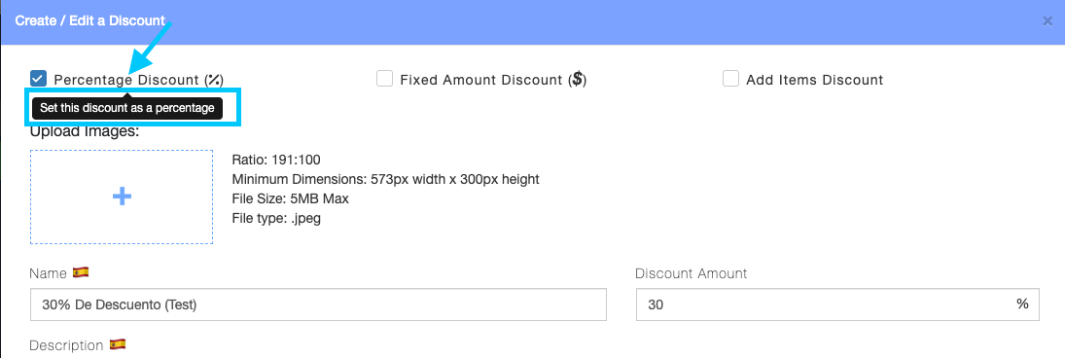The width and height of the screenshot is (1065, 358).
Task: Click the blue plus upload icon
Action: pyautogui.click(x=122, y=197)
